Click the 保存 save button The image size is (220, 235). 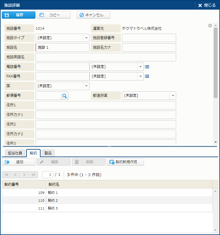click(18, 15)
